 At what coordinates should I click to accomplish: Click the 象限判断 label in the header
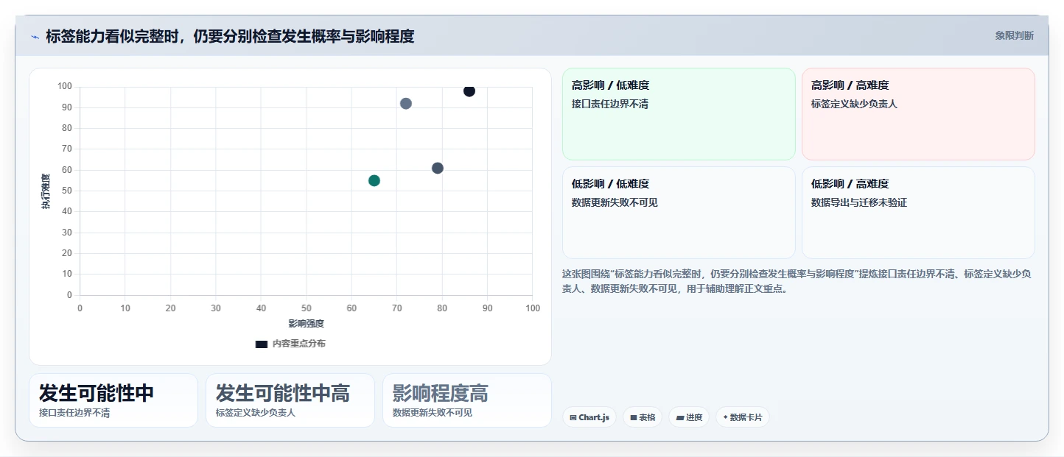[1014, 35]
